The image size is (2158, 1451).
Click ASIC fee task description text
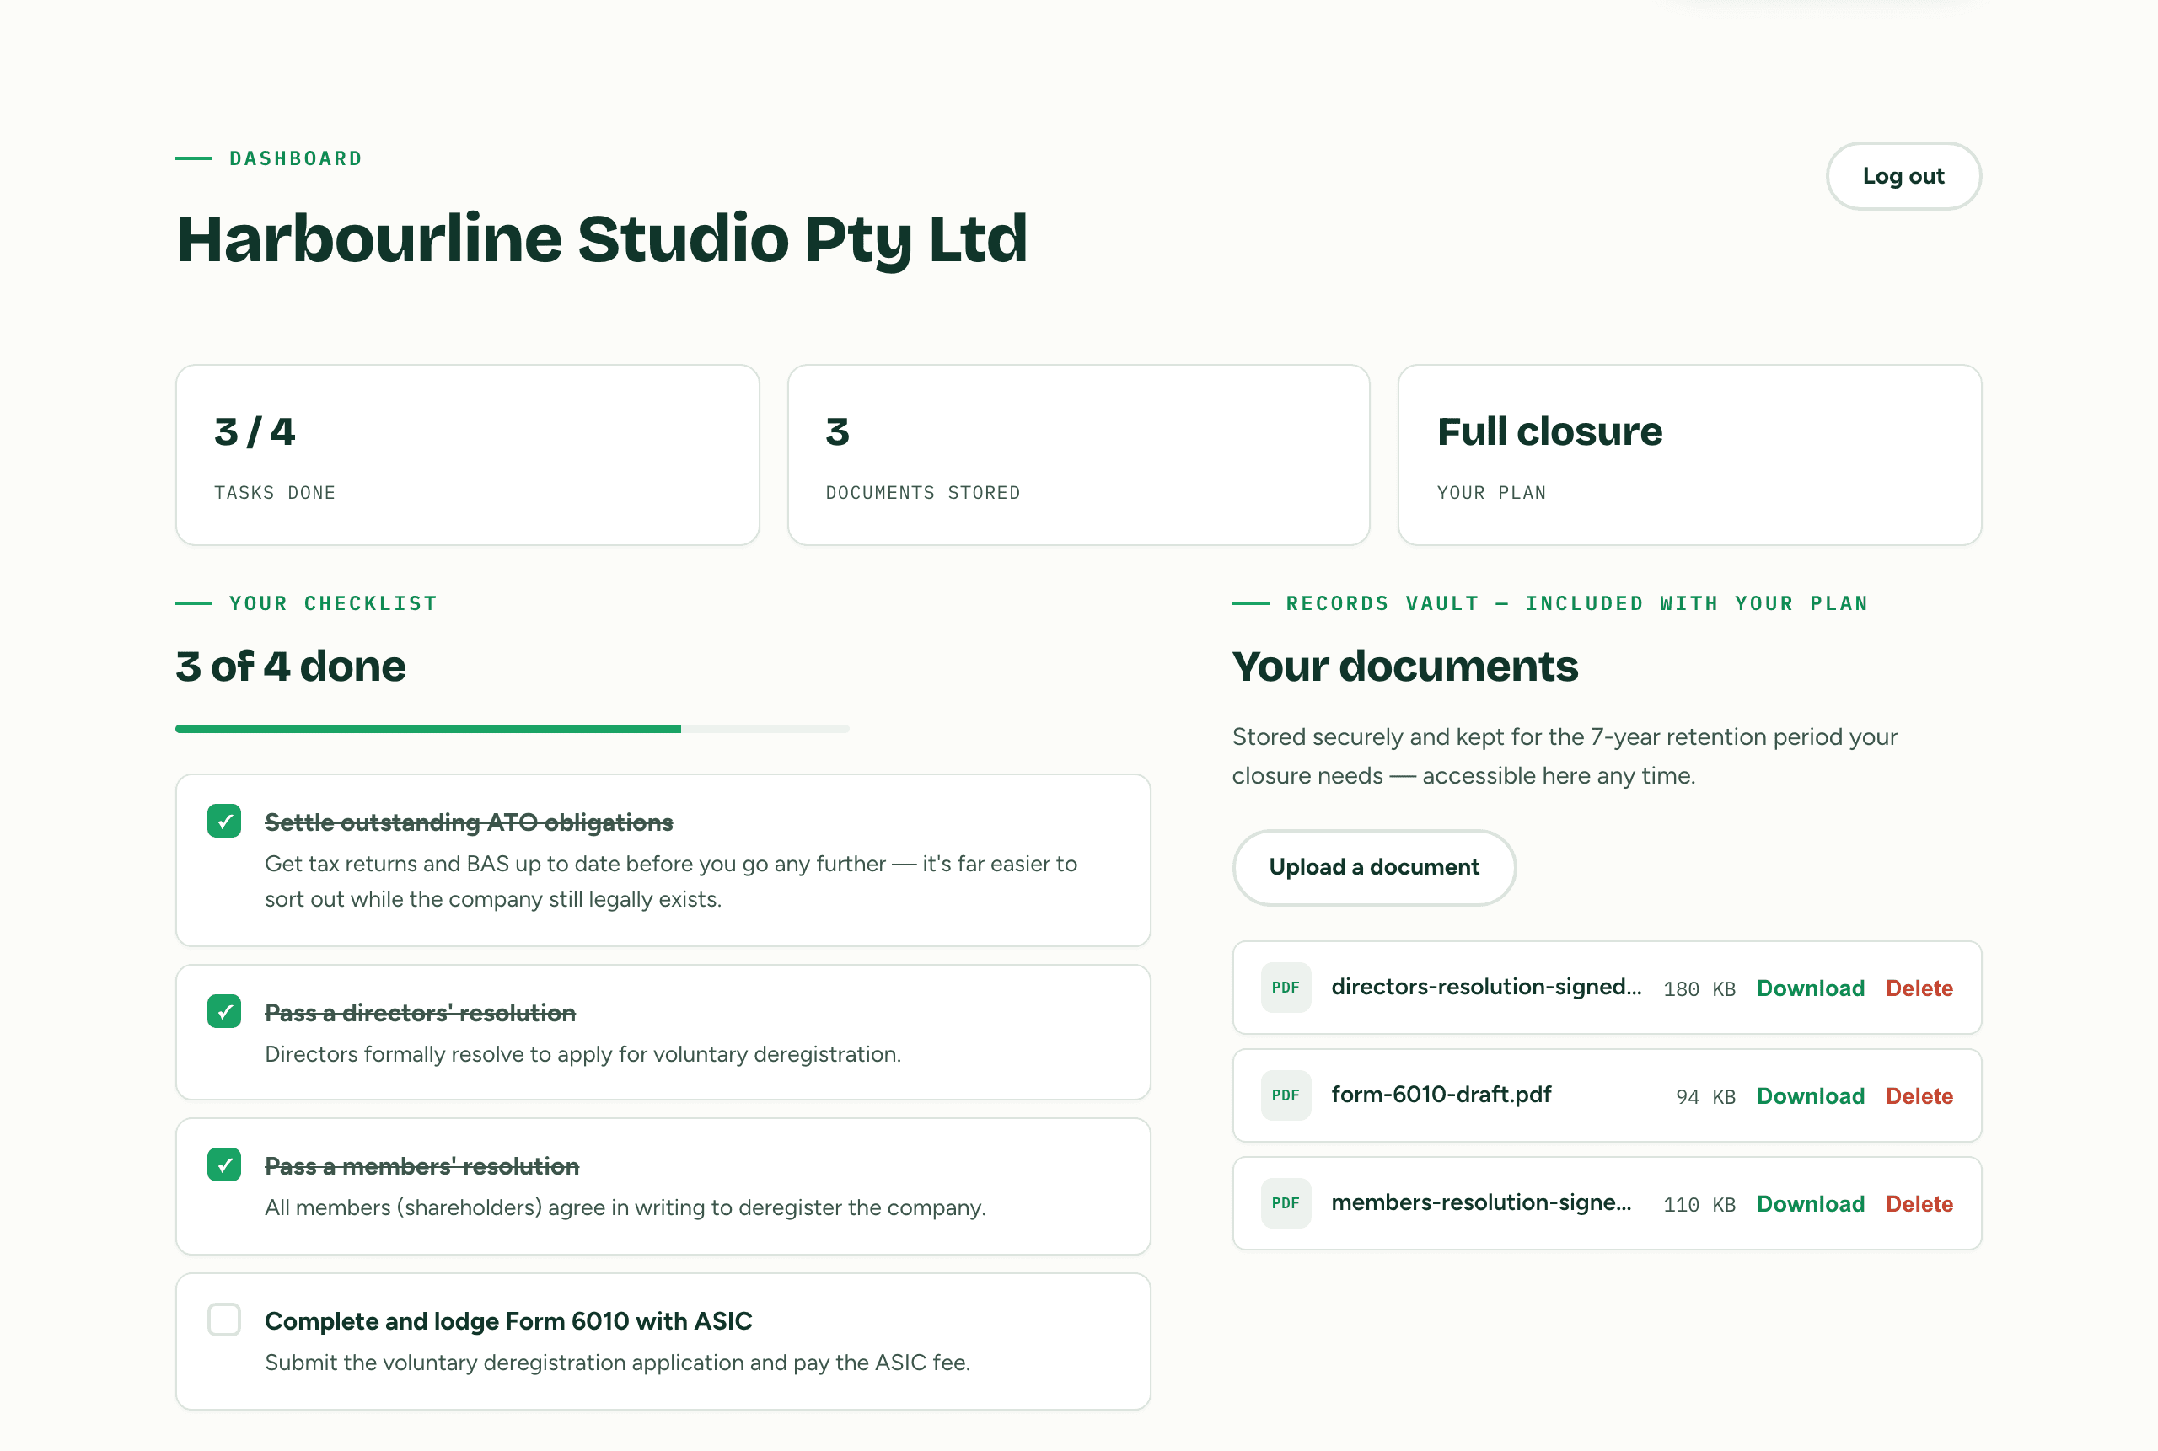pyautogui.click(x=618, y=1363)
